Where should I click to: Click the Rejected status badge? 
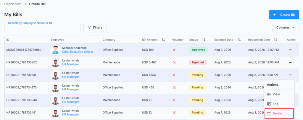198,62
